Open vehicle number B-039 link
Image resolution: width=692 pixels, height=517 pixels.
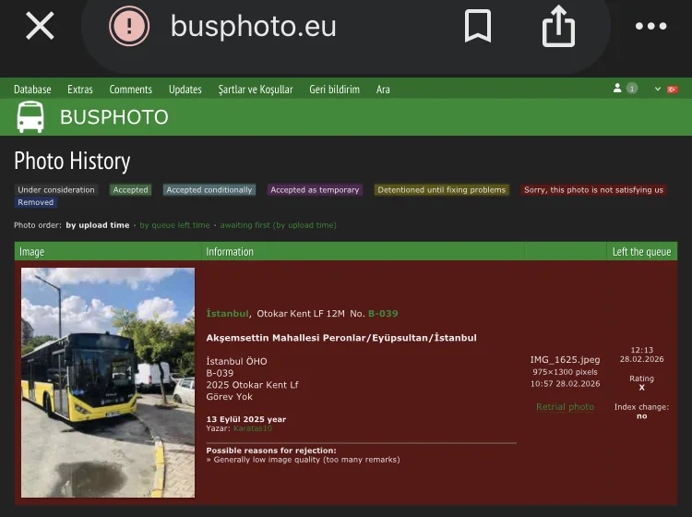point(383,314)
